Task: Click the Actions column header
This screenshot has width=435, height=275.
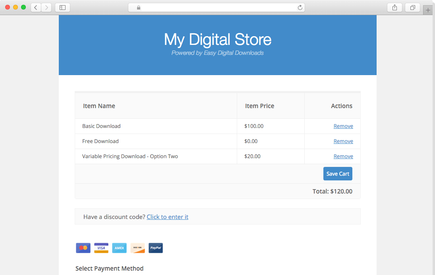Action: point(342,106)
